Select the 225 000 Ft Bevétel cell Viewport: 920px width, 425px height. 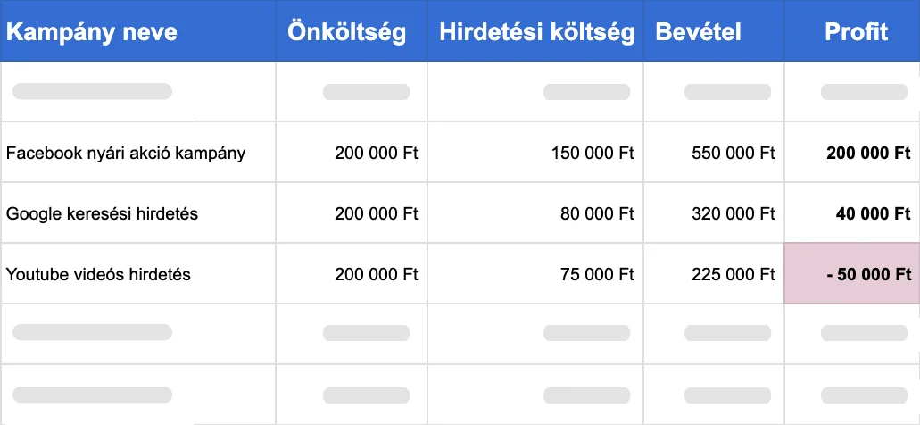pyautogui.click(x=714, y=274)
